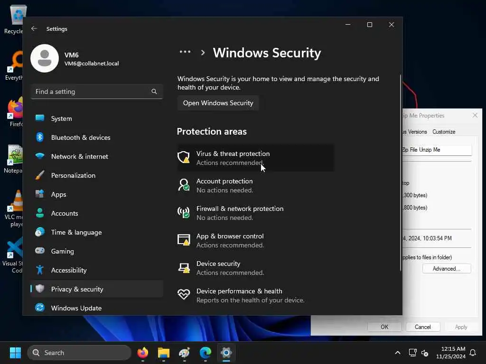The height and width of the screenshot is (364, 486).
Task: Click the breadcrumb chevron before Windows Security
Action: 203,53
